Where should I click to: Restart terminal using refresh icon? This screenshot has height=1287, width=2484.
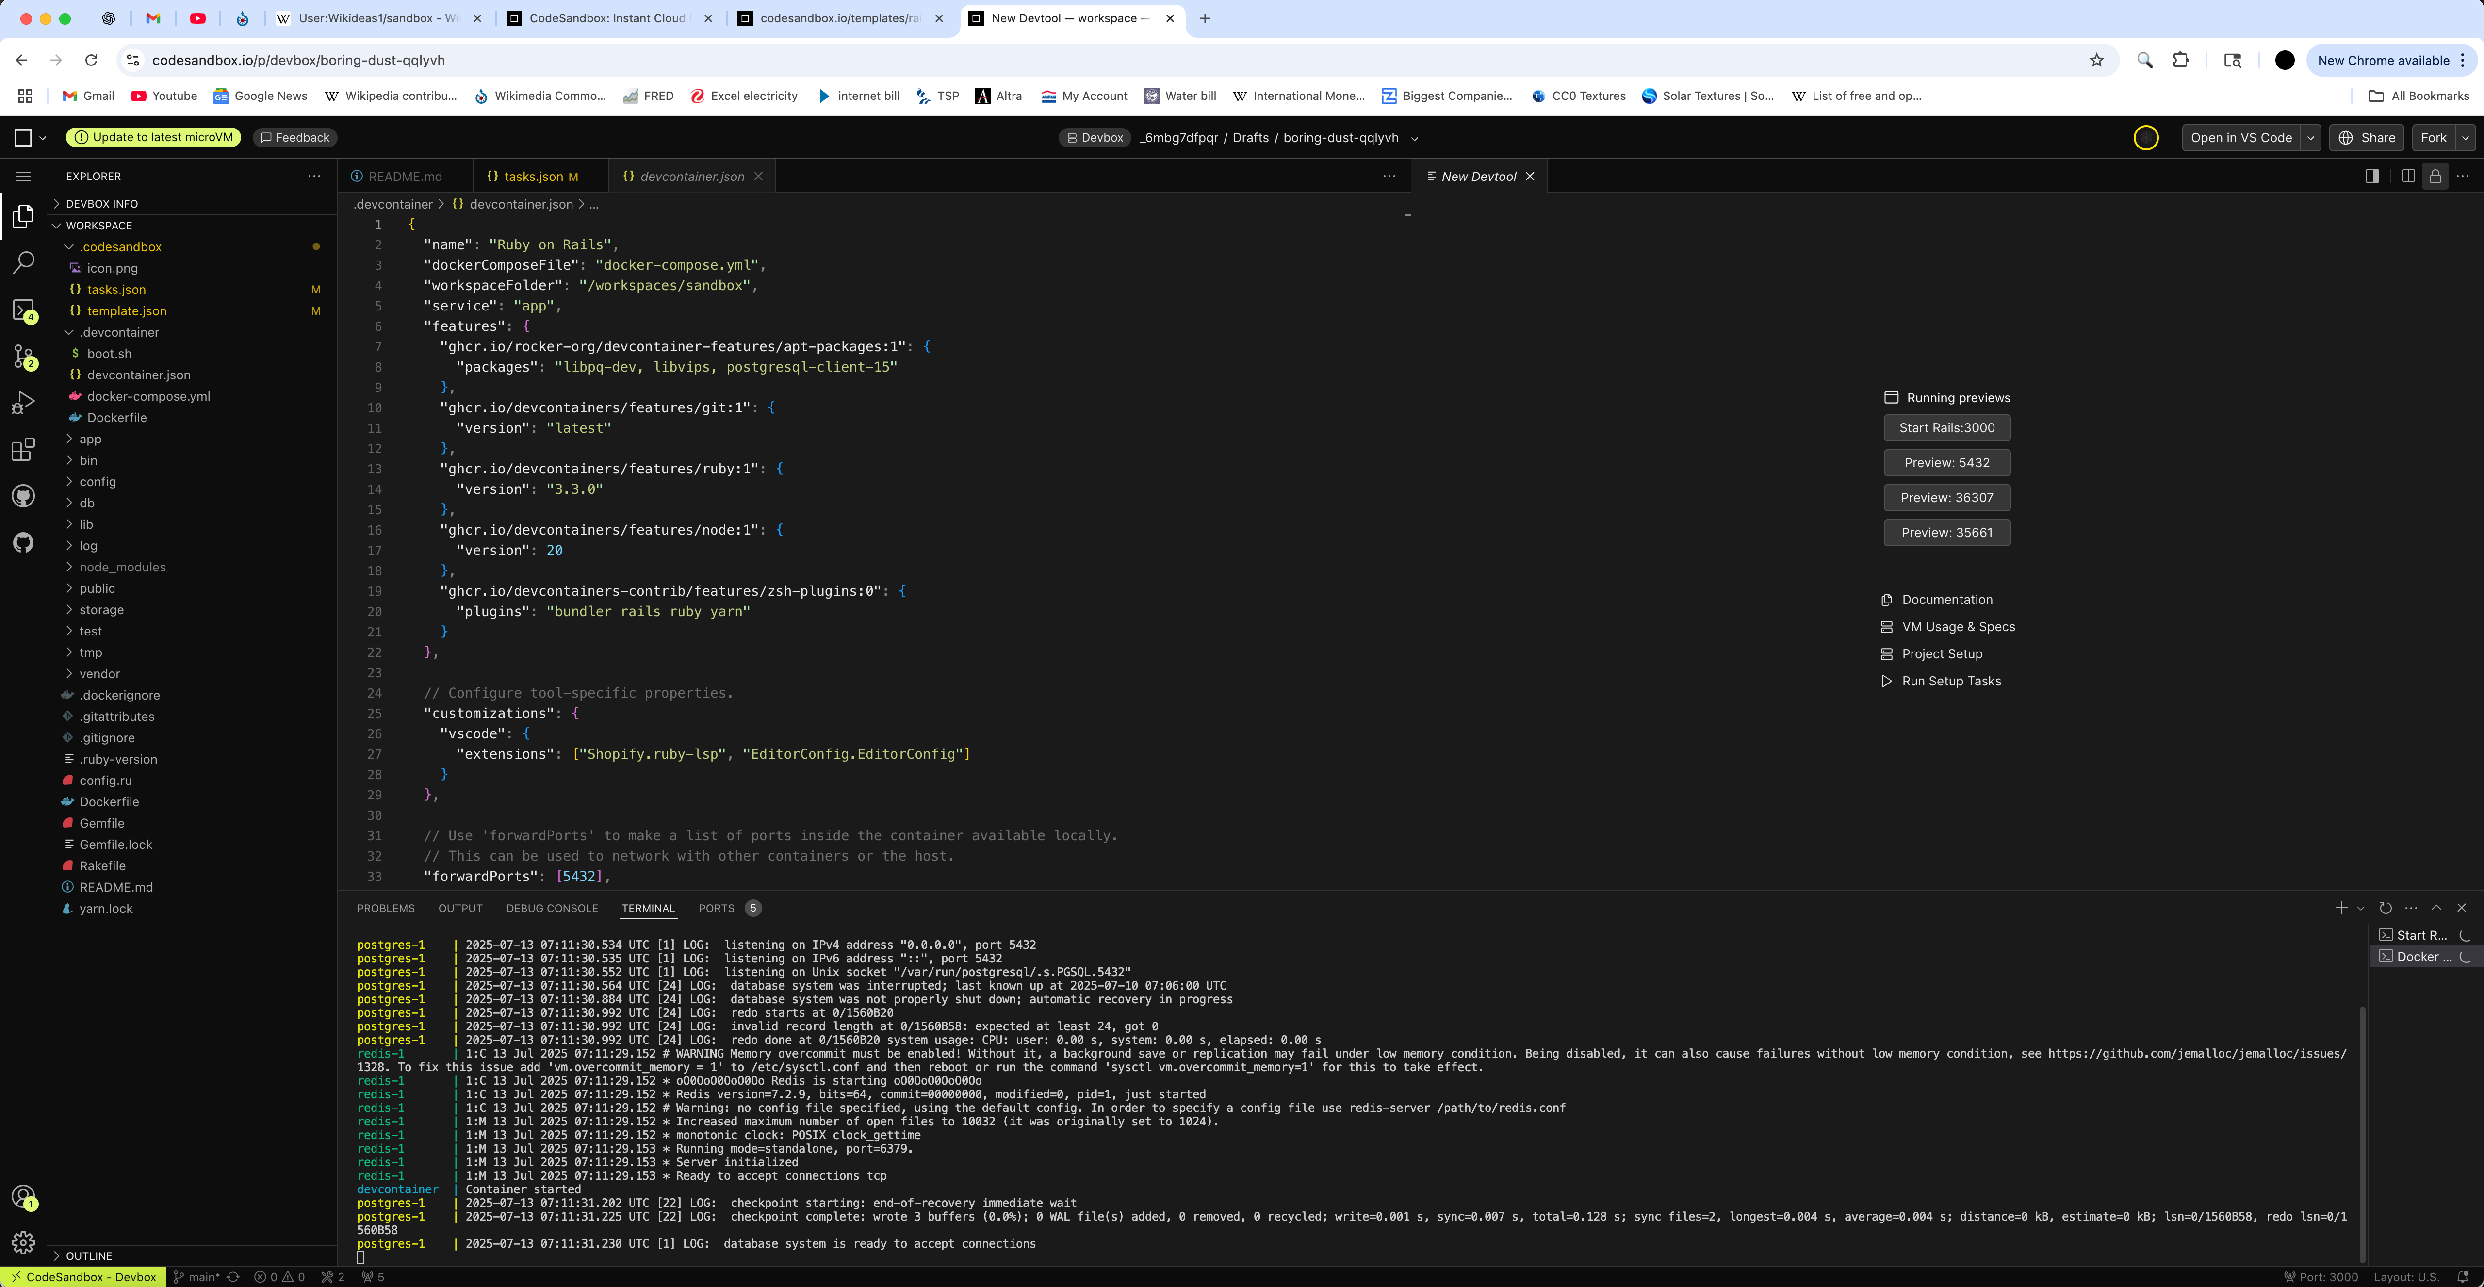2385,908
